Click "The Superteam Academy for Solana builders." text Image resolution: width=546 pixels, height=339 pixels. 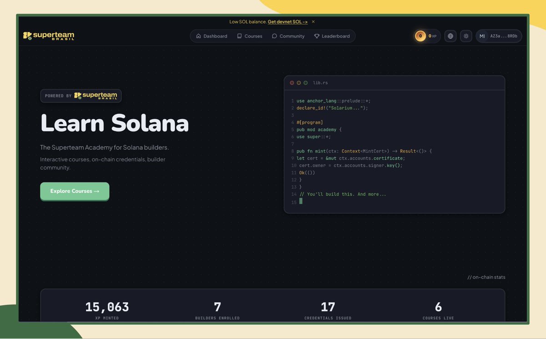click(104, 147)
